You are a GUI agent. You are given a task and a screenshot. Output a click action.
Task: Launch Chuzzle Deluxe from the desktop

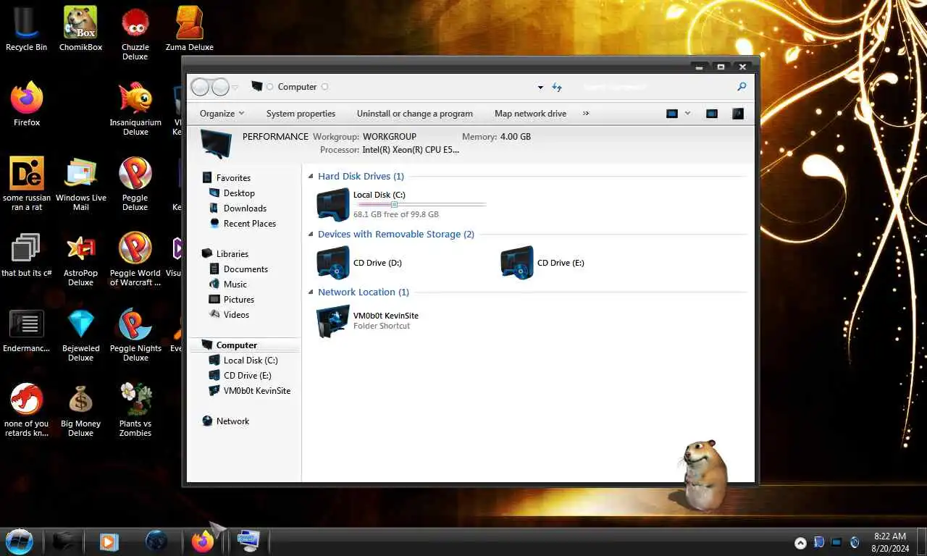point(135,33)
